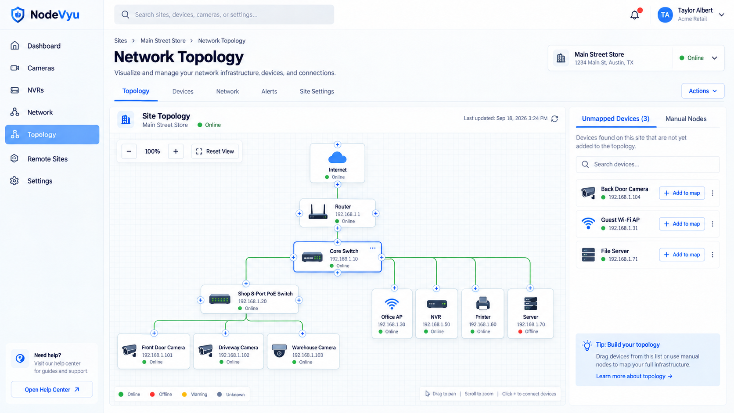Viewport: 734px width, 413px height.
Task: Open NVRs in the sidebar
Action: tap(52, 90)
